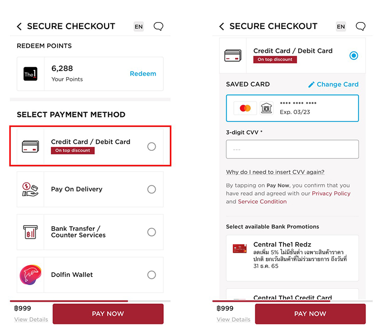This screenshot has height=336, width=381.
Task: Switch language with right EN button
Action: coord(341,27)
